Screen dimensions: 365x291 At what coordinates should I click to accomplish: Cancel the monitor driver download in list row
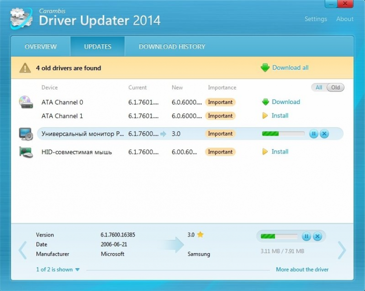325,134
